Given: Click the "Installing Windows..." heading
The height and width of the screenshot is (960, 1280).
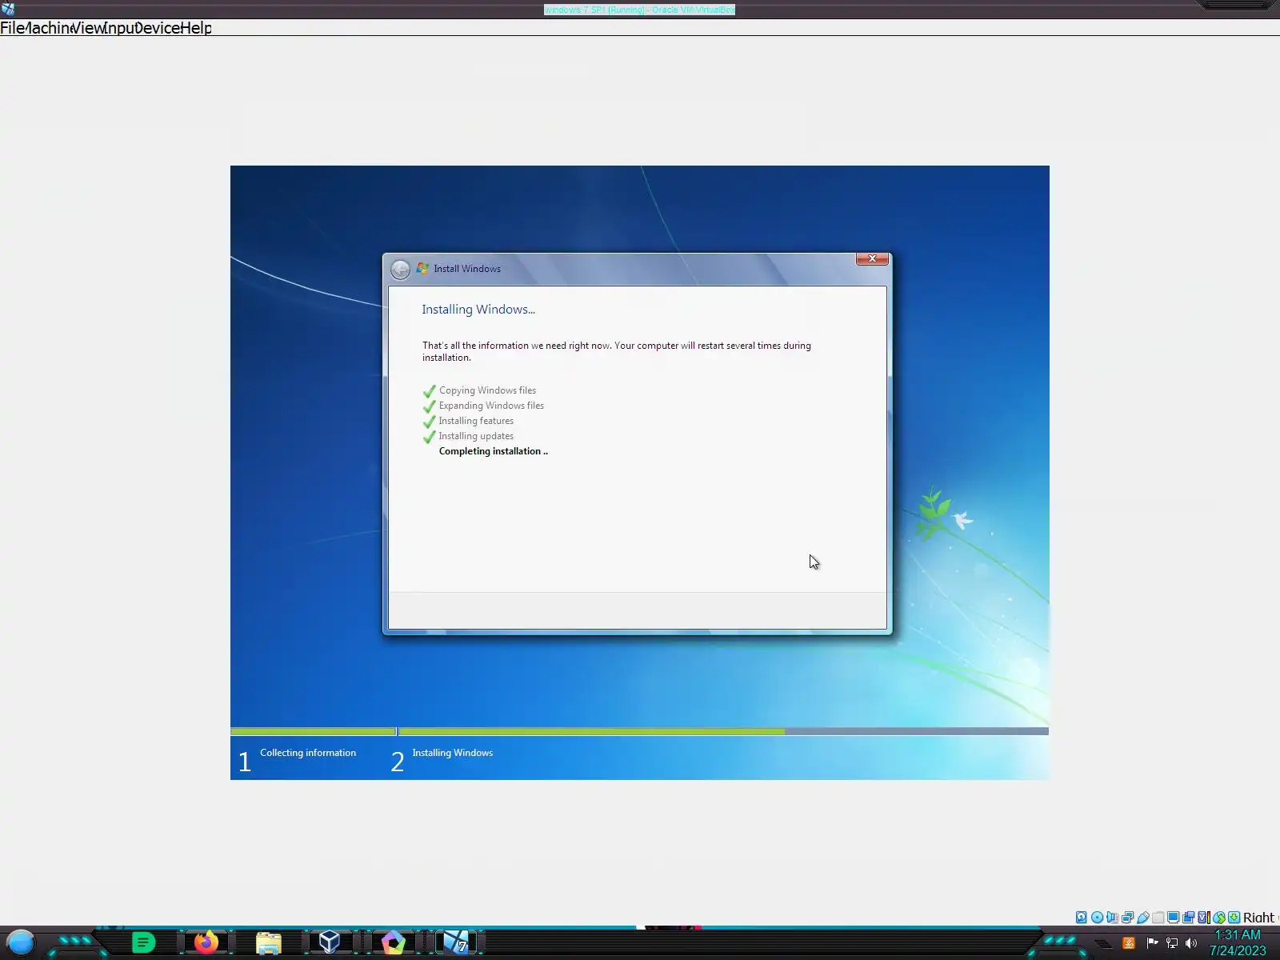Looking at the screenshot, I should click(478, 310).
